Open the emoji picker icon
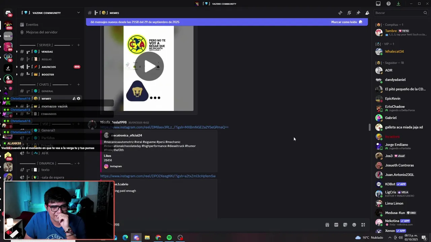This screenshot has height=242, width=431. pyautogui.click(x=354, y=225)
